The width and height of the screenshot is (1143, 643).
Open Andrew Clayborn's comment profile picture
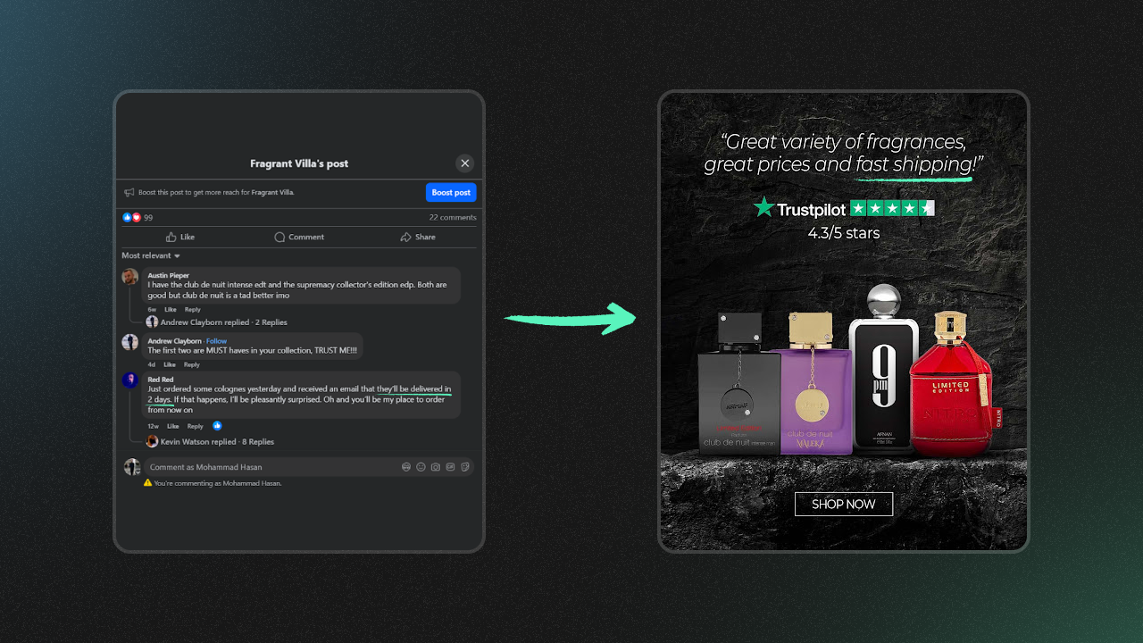[130, 342]
